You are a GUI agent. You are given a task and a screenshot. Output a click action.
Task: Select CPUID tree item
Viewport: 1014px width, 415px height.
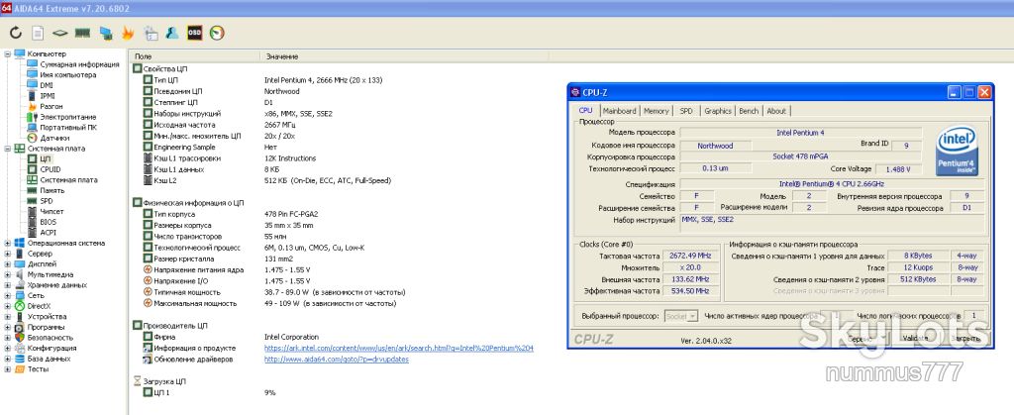pyautogui.click(x=50, y=169)
